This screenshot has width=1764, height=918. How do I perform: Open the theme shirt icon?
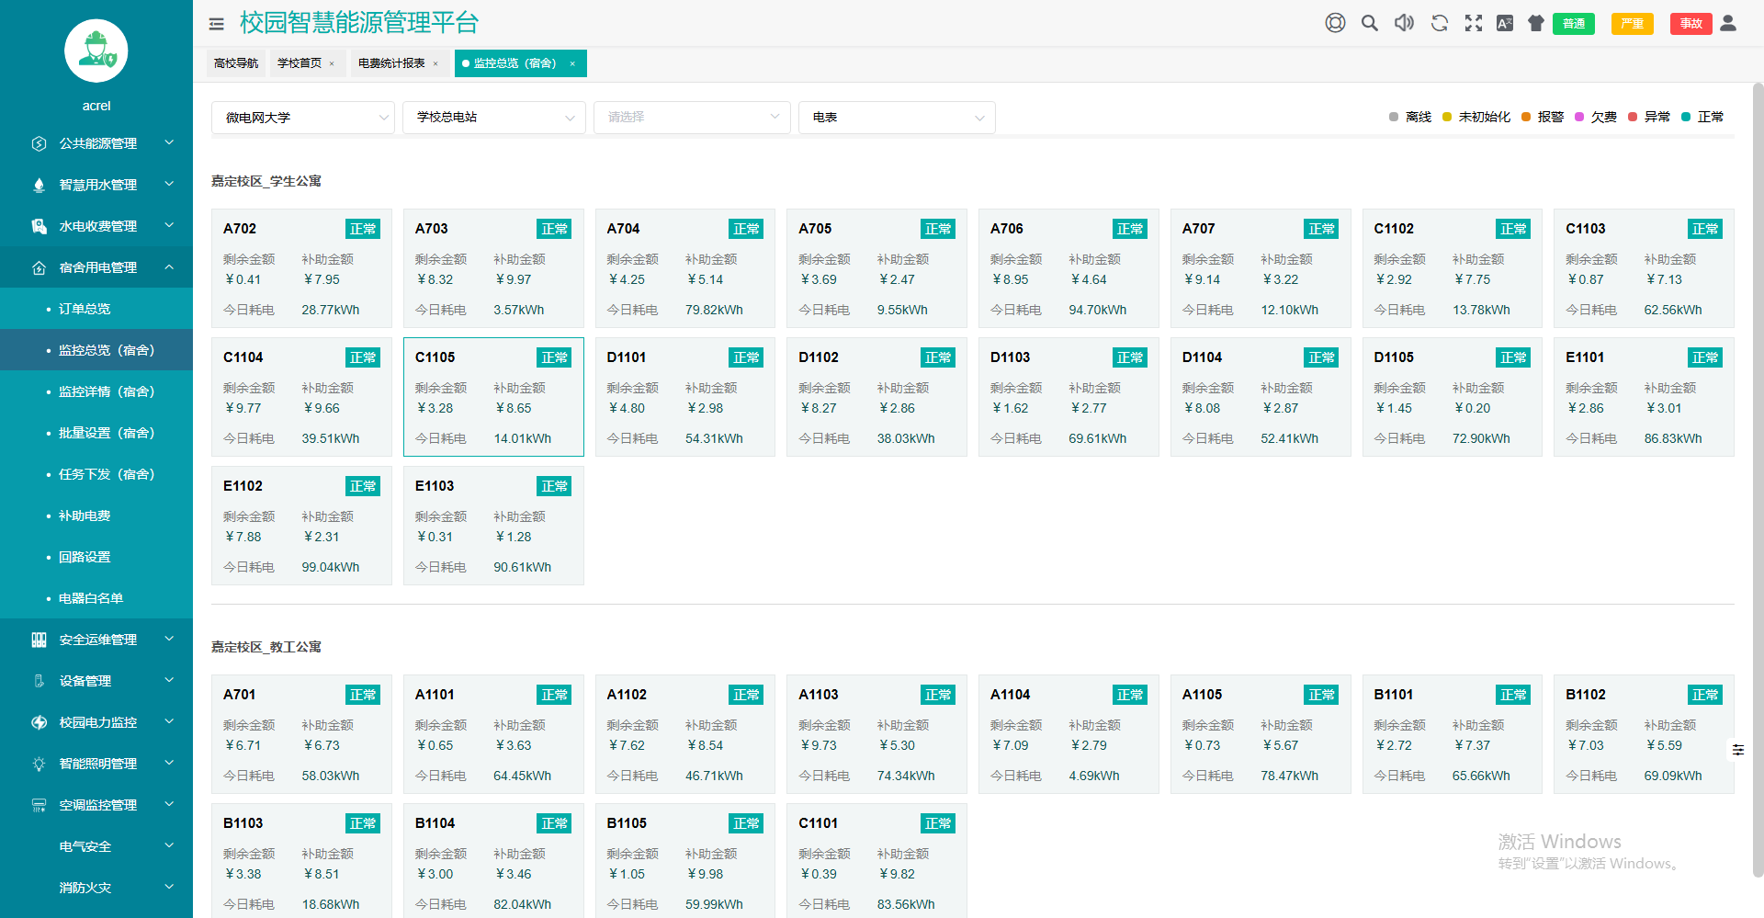(x=1535, y=23)
